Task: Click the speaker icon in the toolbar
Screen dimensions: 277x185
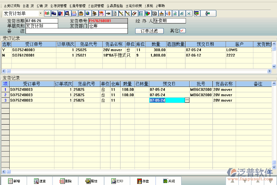Action: point(168,14)
